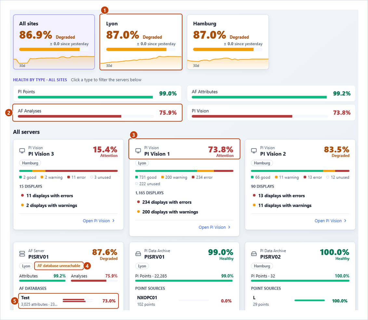
Task: Click the '83.5%' score on PI Vision 2
Action: point(336,149)
